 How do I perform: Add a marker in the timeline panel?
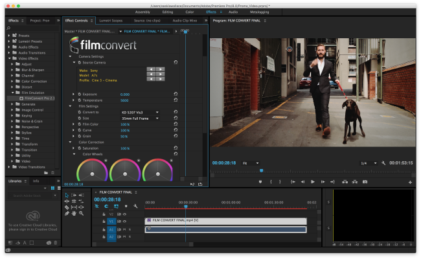[x=126, y=206]
